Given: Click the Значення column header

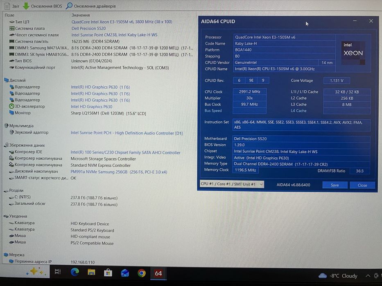Looking at the screenshot, I should [81, 15].
